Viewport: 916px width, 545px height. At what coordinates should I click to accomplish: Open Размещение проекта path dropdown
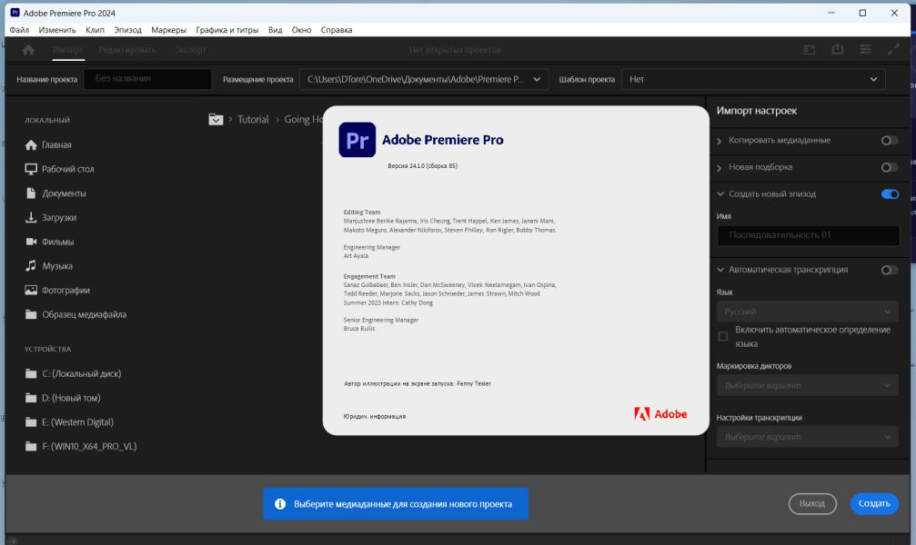pos(424,79)
